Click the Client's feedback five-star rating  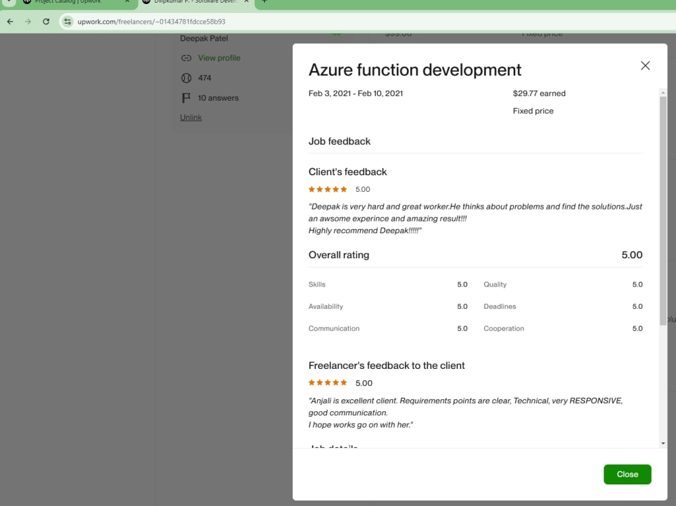pyautogui.click(x=328, y=189)
